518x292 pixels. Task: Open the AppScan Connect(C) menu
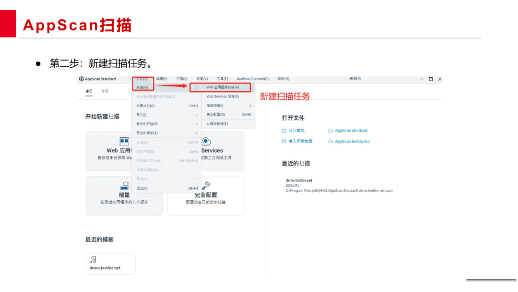point(253,79)
